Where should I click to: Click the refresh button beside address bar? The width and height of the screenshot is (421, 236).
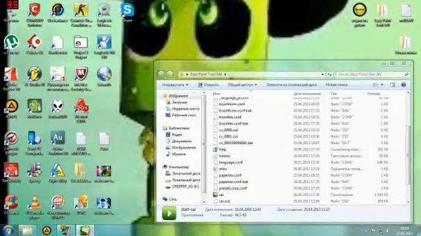tap(330, 74)
